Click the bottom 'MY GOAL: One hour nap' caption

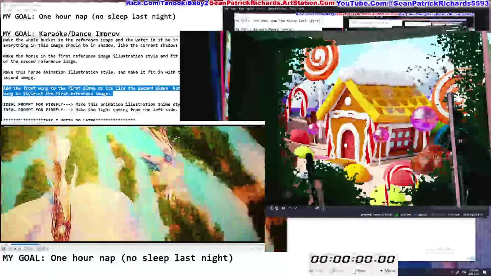[x=118, y=258]
